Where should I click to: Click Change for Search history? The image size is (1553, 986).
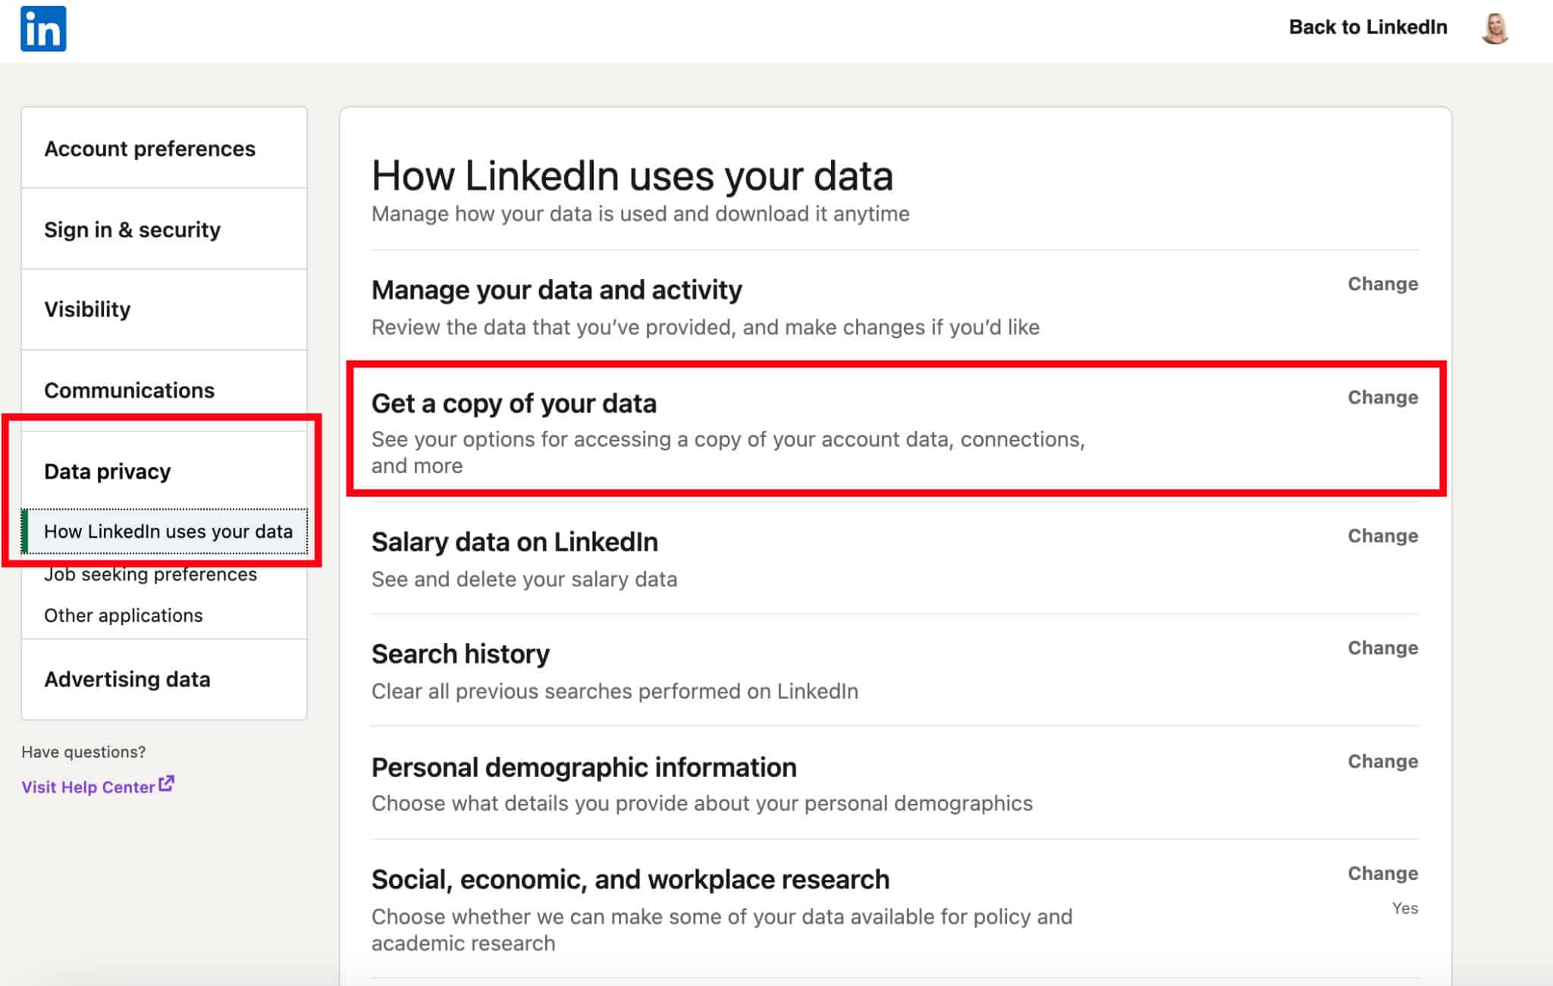pyautogui.click(x=1382, y=648)
